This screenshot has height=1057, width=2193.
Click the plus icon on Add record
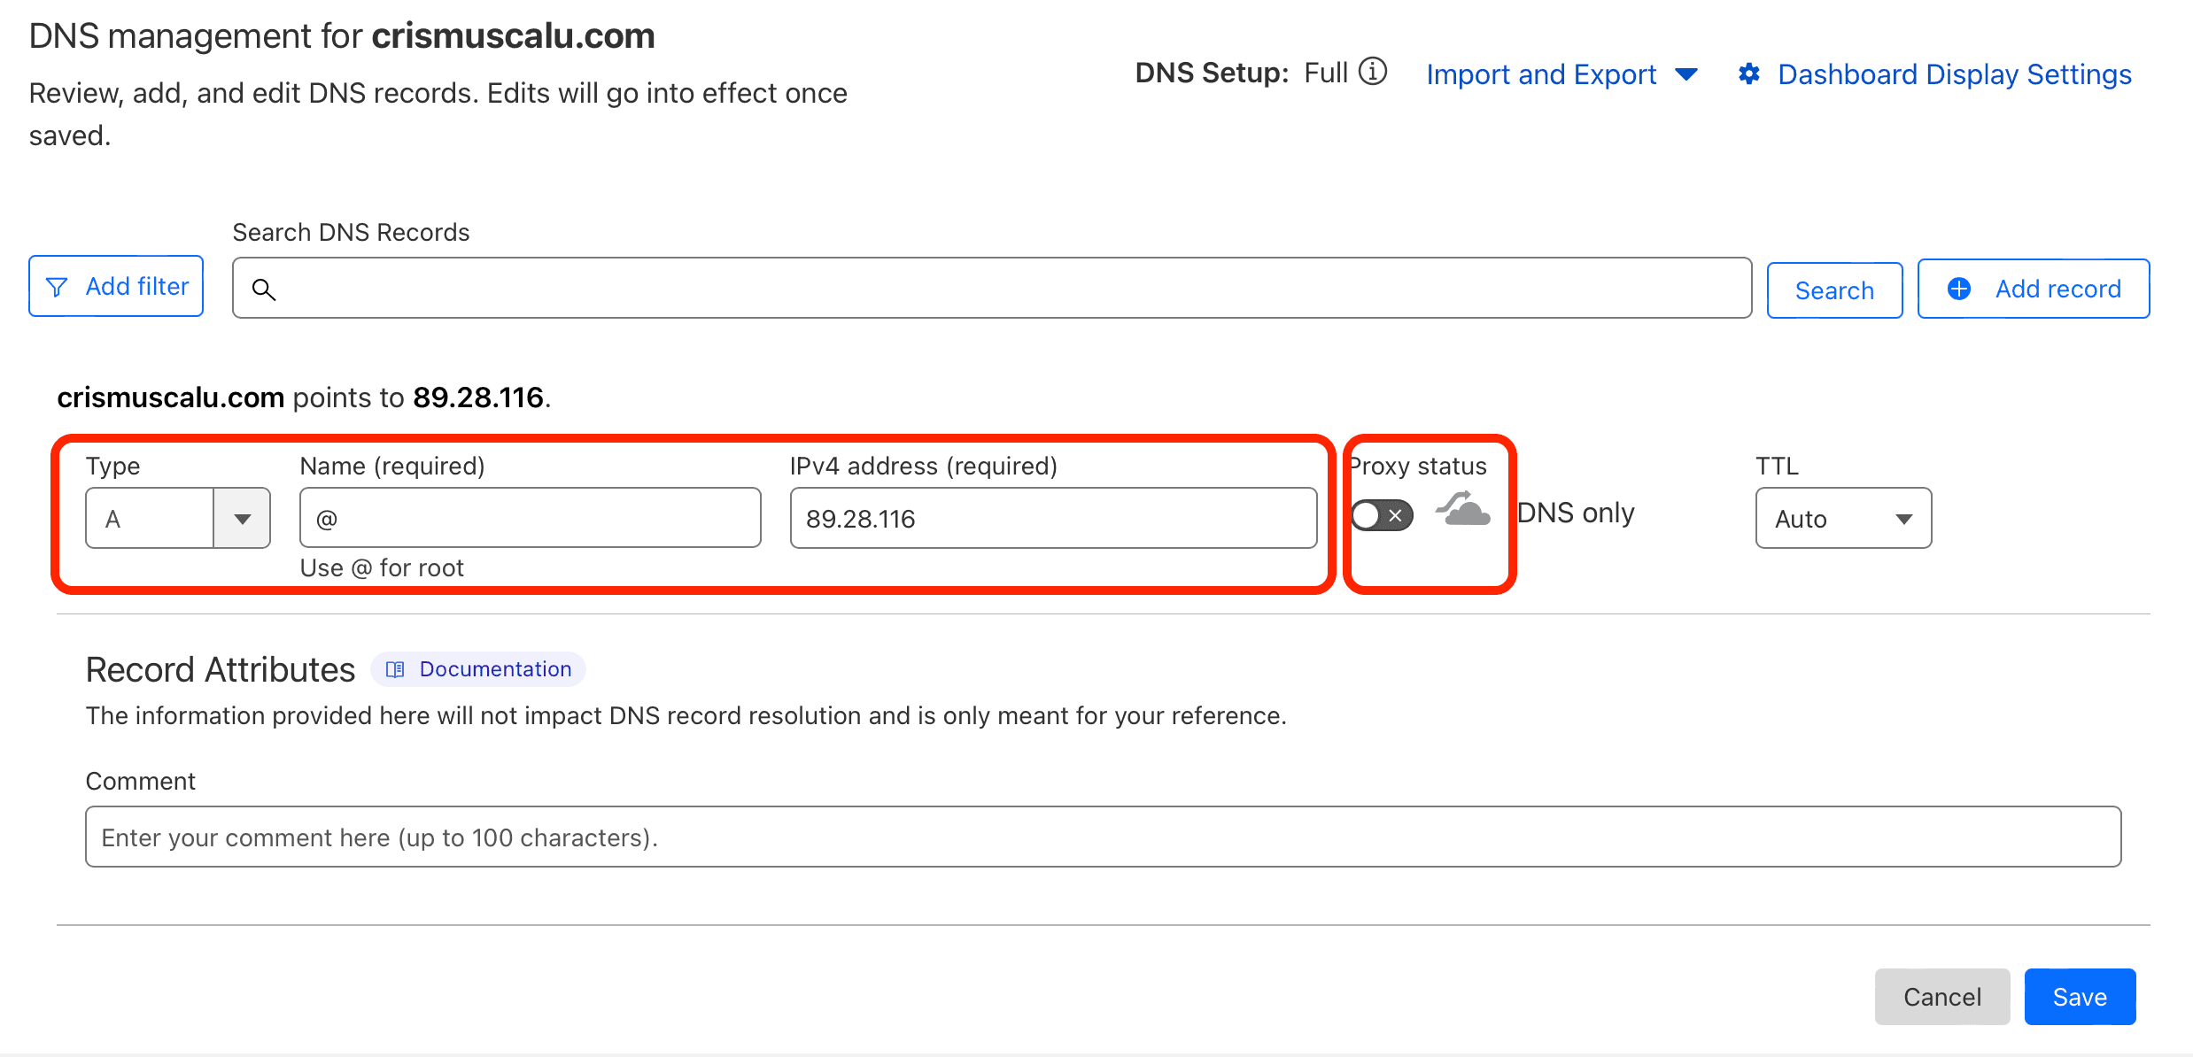(x=1959, y=289)
